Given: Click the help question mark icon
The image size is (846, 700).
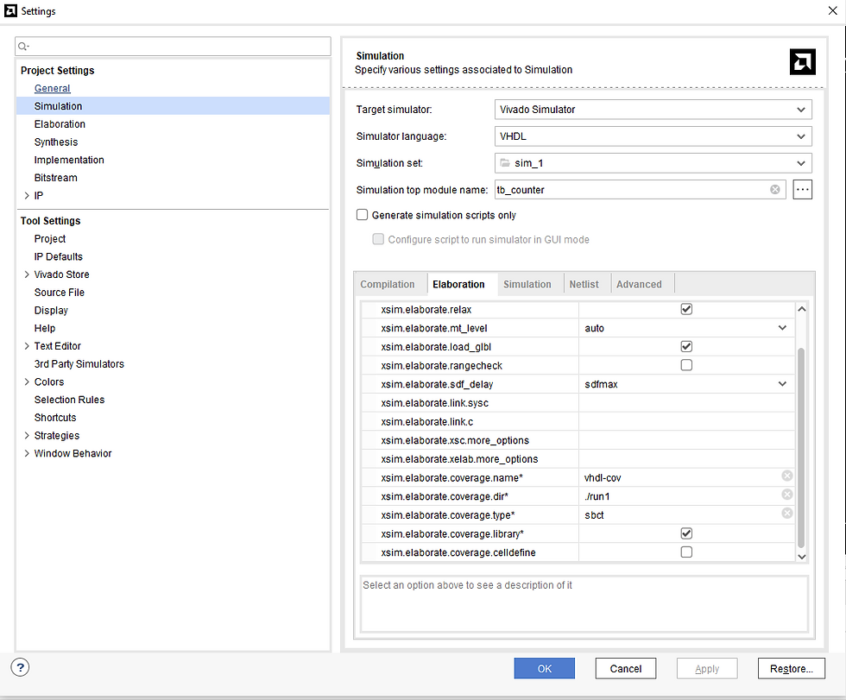Looking at the screenshot, I should [x=20, y=667].
